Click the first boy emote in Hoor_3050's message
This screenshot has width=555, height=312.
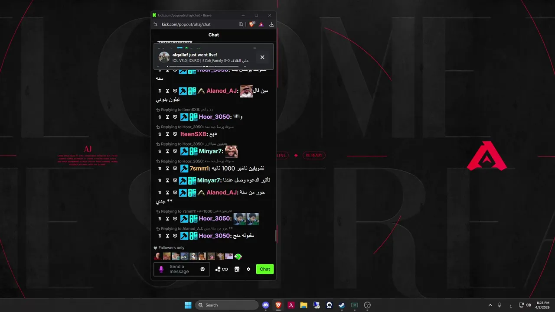click(x=240, y=219)
